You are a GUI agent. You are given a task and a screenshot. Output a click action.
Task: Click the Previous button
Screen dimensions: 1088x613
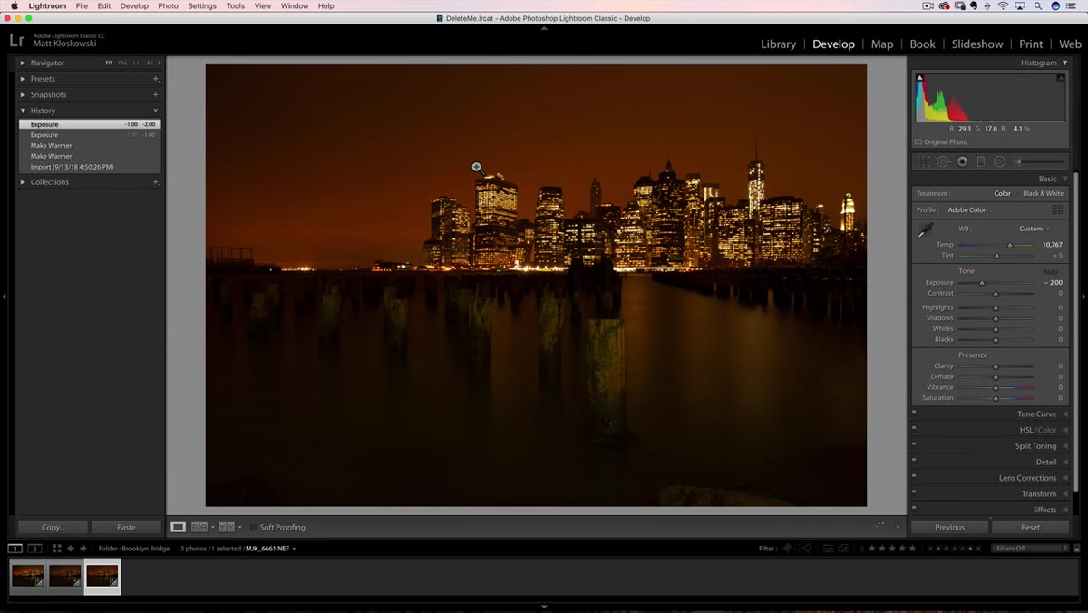(x=949, y=527)
